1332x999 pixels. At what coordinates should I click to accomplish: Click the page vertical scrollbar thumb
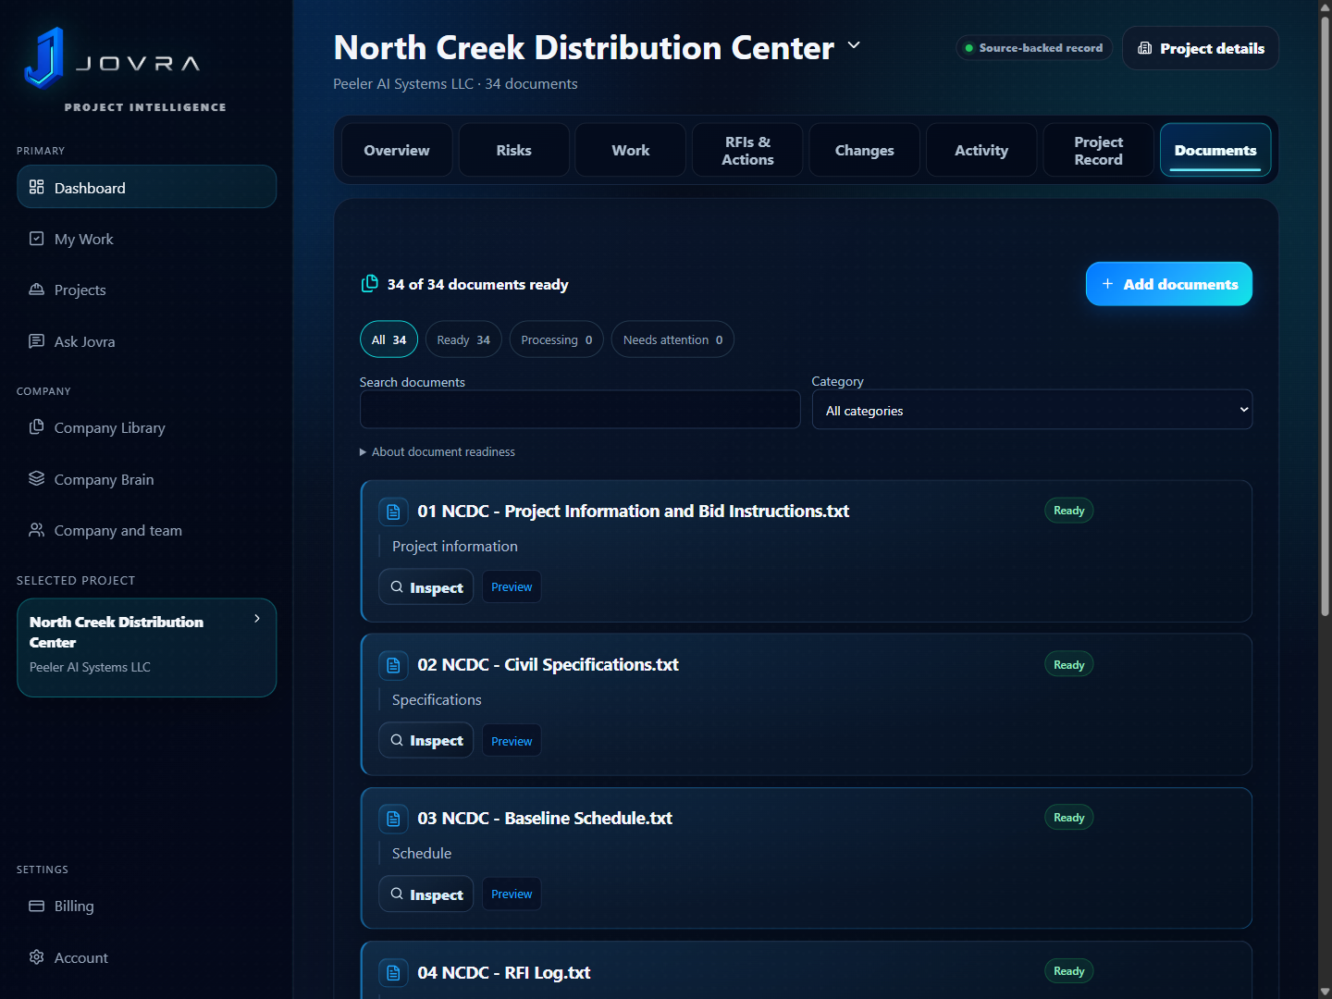click(x=1325, y=314)
